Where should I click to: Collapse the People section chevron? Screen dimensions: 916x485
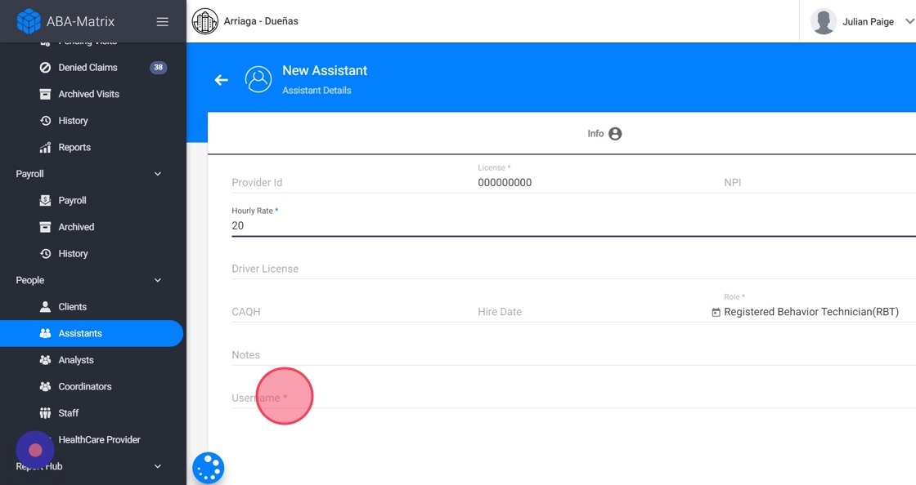158,280
